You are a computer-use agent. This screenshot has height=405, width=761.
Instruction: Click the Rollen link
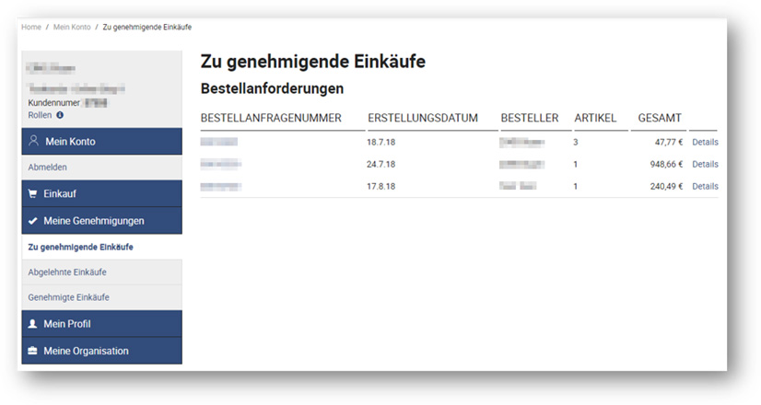pos(40,115)
